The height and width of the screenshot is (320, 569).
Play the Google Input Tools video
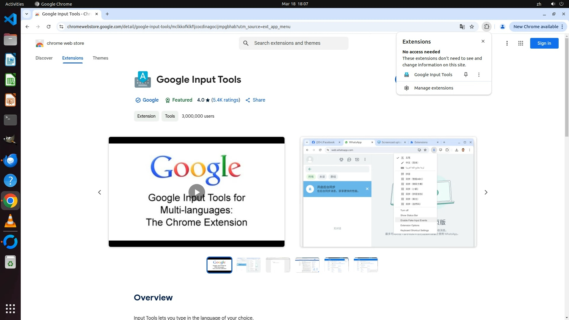(x=196, y=192)
